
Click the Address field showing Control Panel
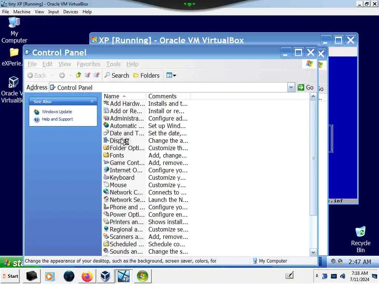coord(168,87)
